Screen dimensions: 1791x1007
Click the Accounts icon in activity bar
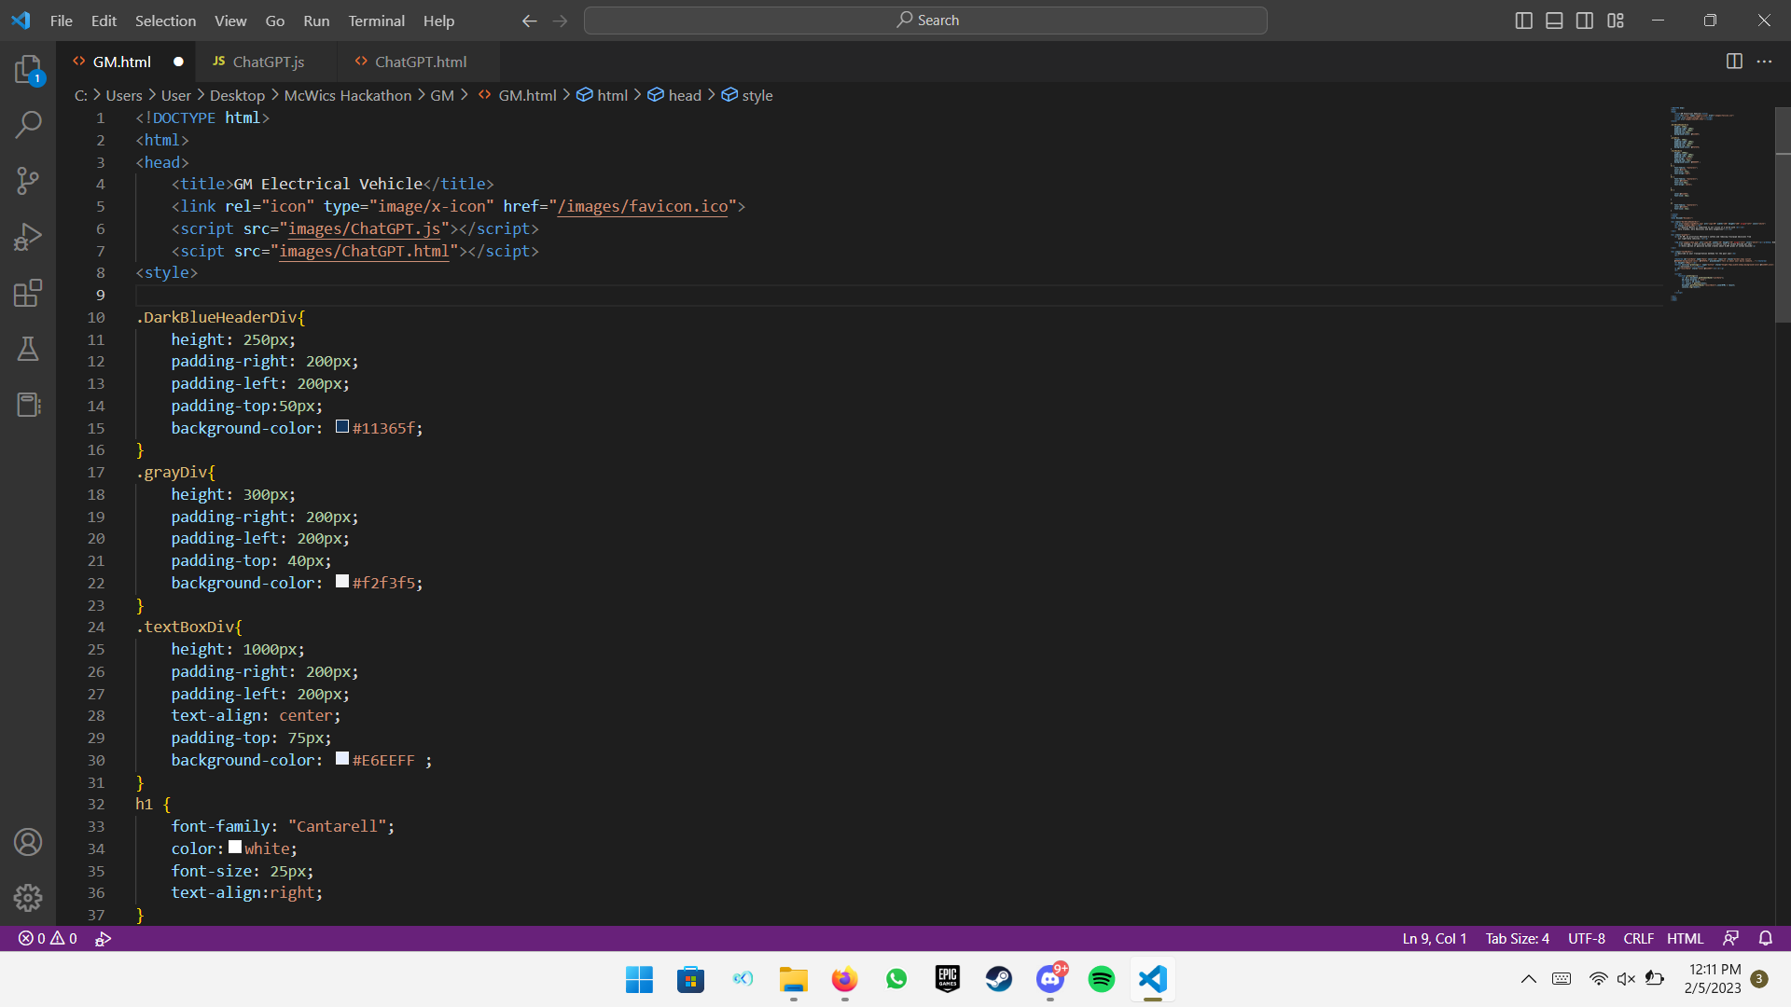click(x=28, y=842)
